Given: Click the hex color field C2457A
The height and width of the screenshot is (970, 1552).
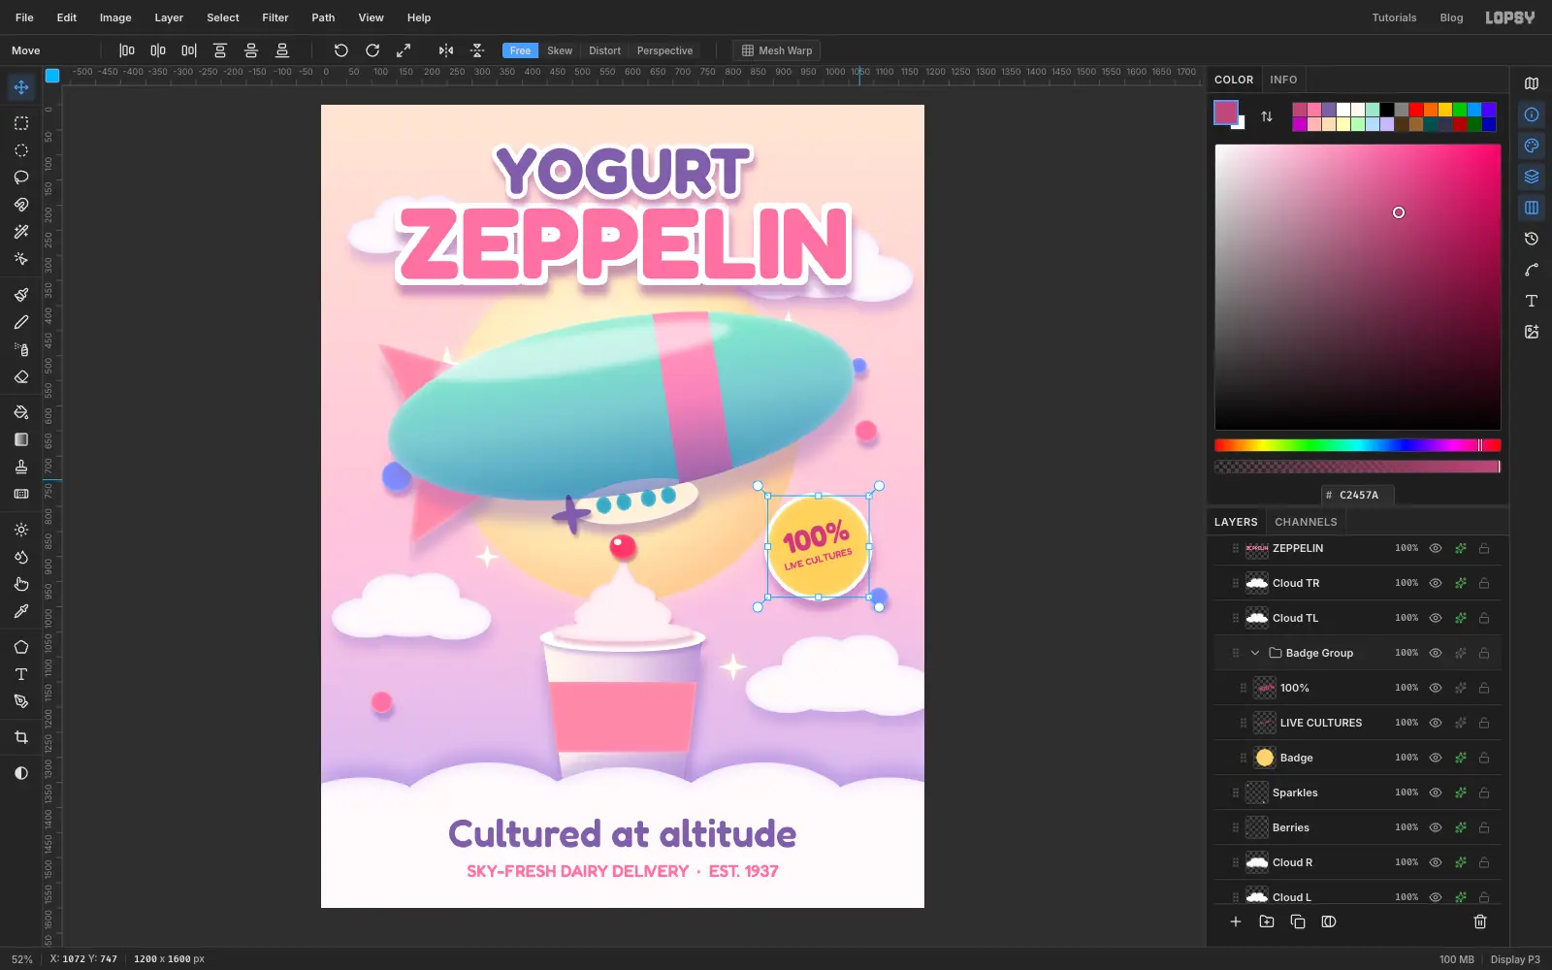Looking at the screenshot, I should [1358, 495].
